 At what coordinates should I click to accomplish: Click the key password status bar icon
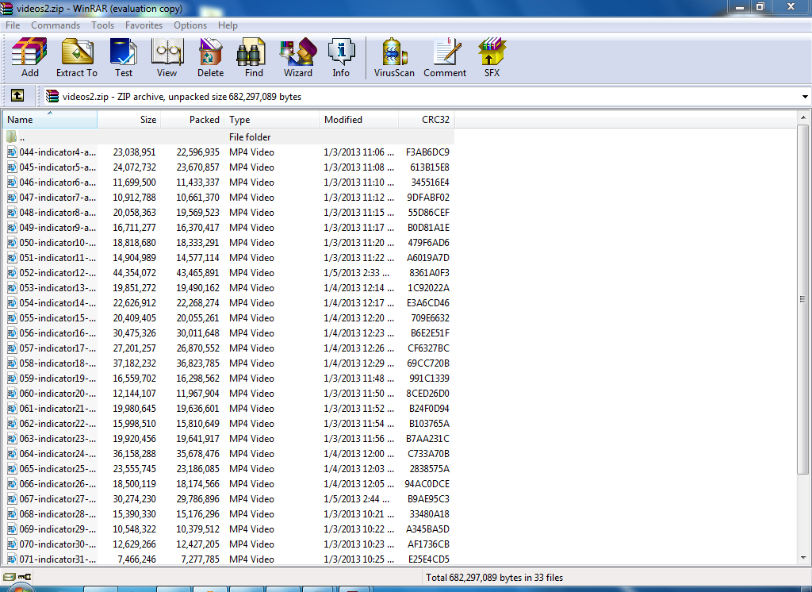click(x=25, y=576)
